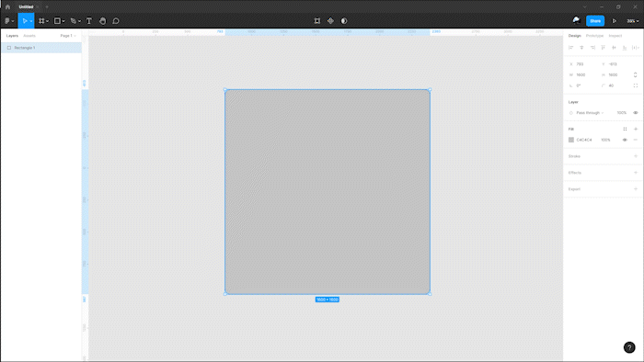Click the Align top icon
Screen dimensions: 644x362
pyautogui.click(x=603, y=48)
